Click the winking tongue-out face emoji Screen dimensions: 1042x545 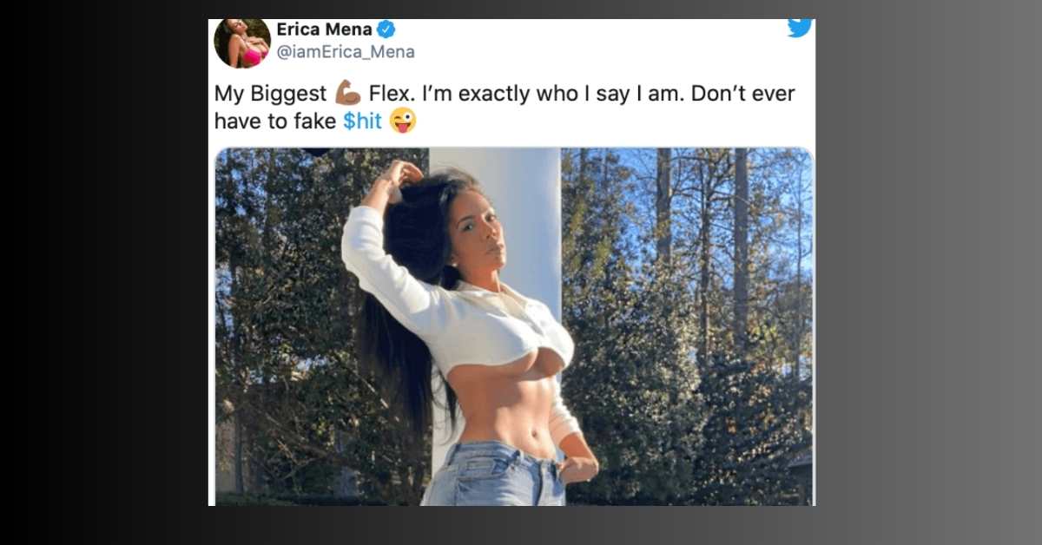point(403,121)
